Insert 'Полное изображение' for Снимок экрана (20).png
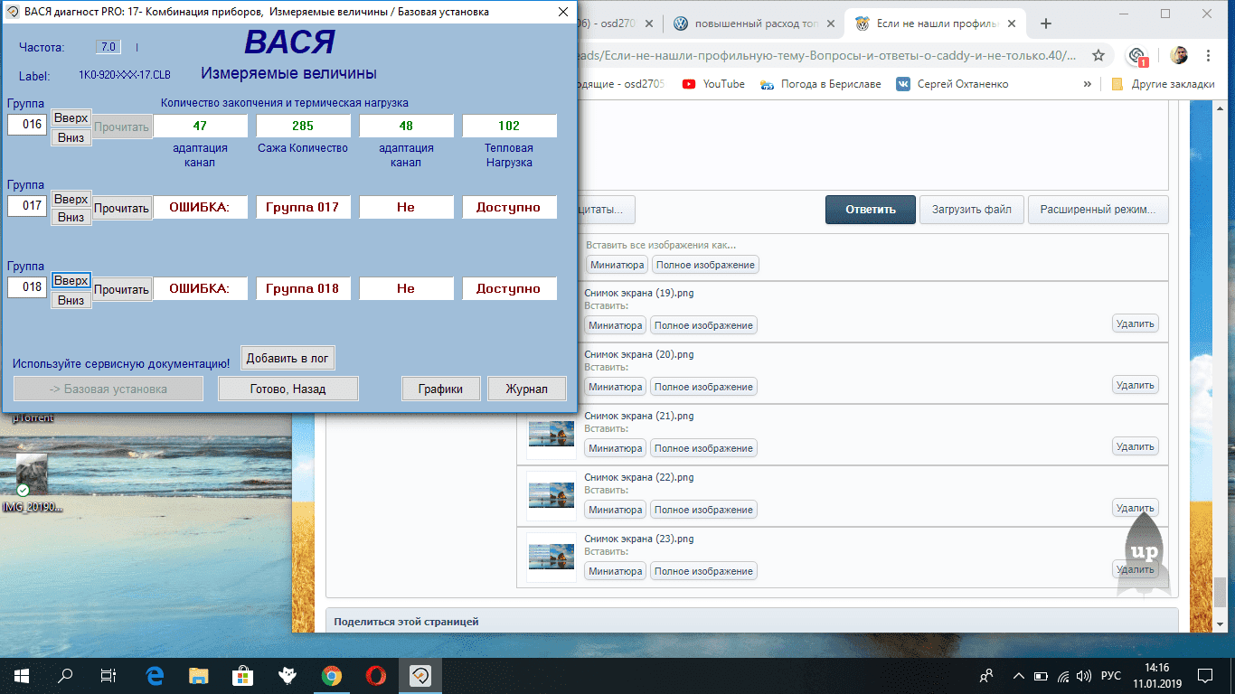This screenshot has height=694, width=1235. click(x=704, y=387)
